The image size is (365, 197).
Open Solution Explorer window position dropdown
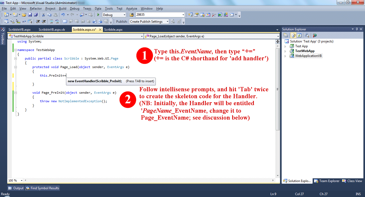352,29
